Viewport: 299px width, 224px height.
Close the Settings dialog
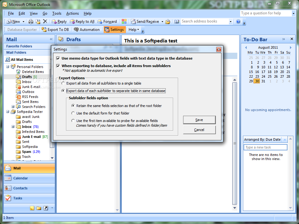[219, 50]
